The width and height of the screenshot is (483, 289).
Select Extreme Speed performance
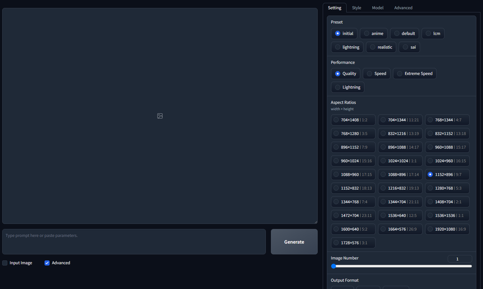[x=415, y=74]
